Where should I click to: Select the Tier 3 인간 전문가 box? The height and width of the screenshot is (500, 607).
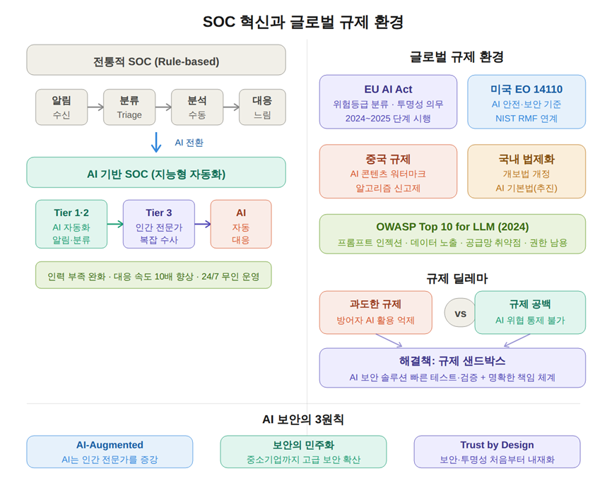coord(158,224)
